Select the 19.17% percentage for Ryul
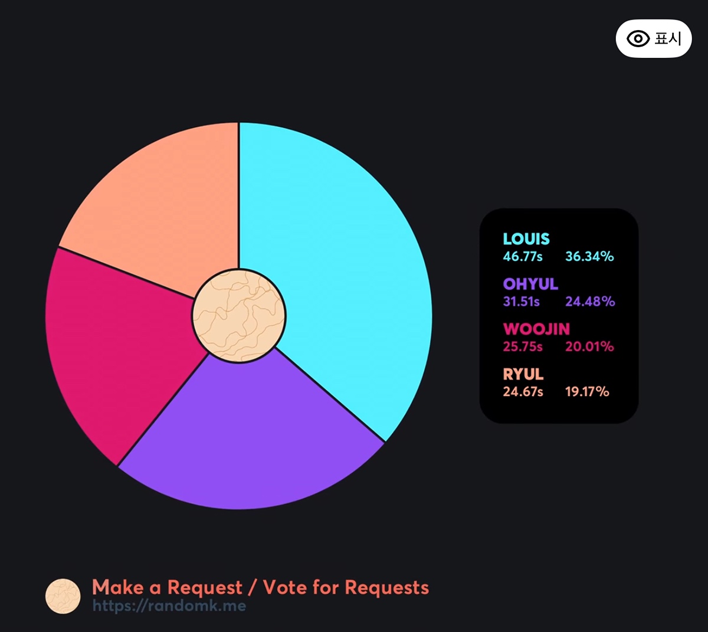Screen dimensions: 708x632 click(587, 392)
